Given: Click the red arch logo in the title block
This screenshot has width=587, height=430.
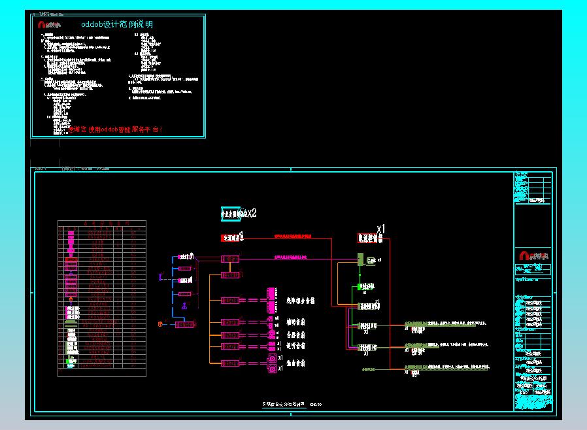Looking at the screenshot, I should tap(524, 256).
